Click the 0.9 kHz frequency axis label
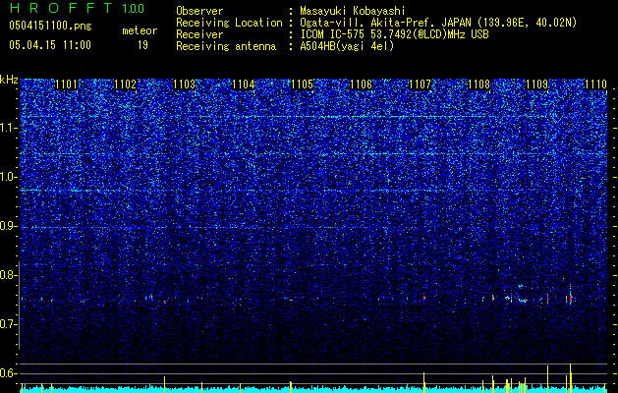The height and width of the screenshot is (393, 618). click(x=9, y=226)
